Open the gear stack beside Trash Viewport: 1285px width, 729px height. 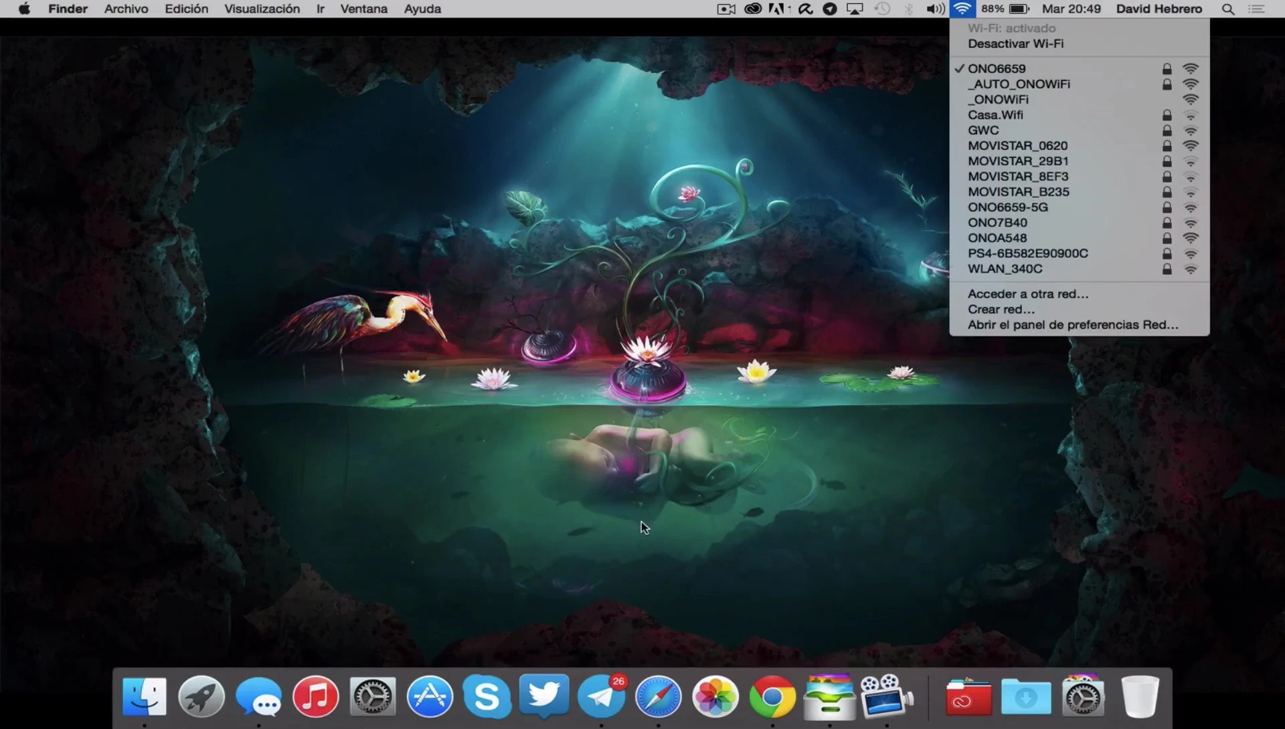pyautogui.click(x=1083, y=696)
